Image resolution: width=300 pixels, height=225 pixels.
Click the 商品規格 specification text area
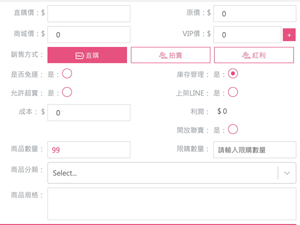171,204
